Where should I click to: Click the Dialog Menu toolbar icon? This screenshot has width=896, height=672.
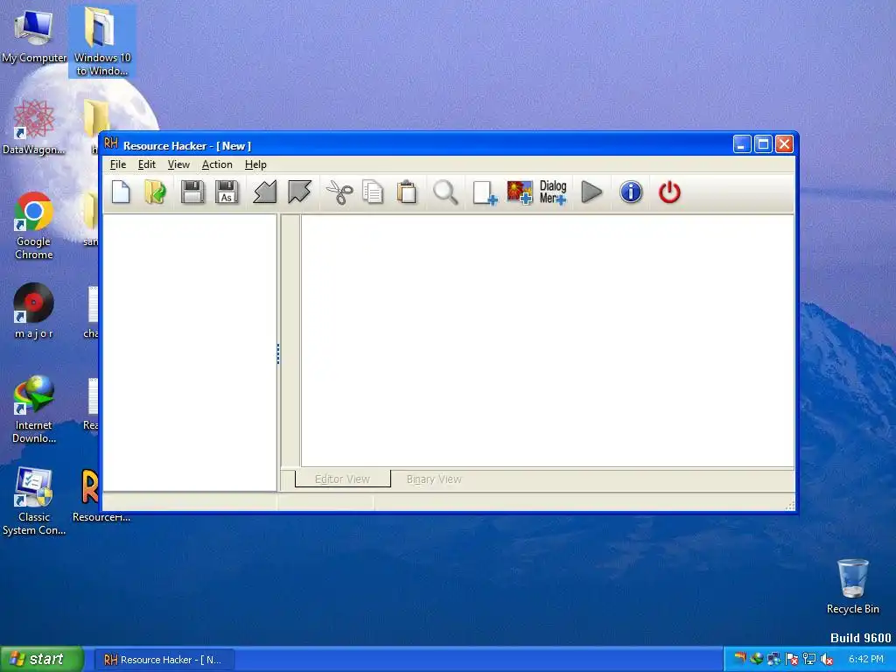(x=553, y=192)
